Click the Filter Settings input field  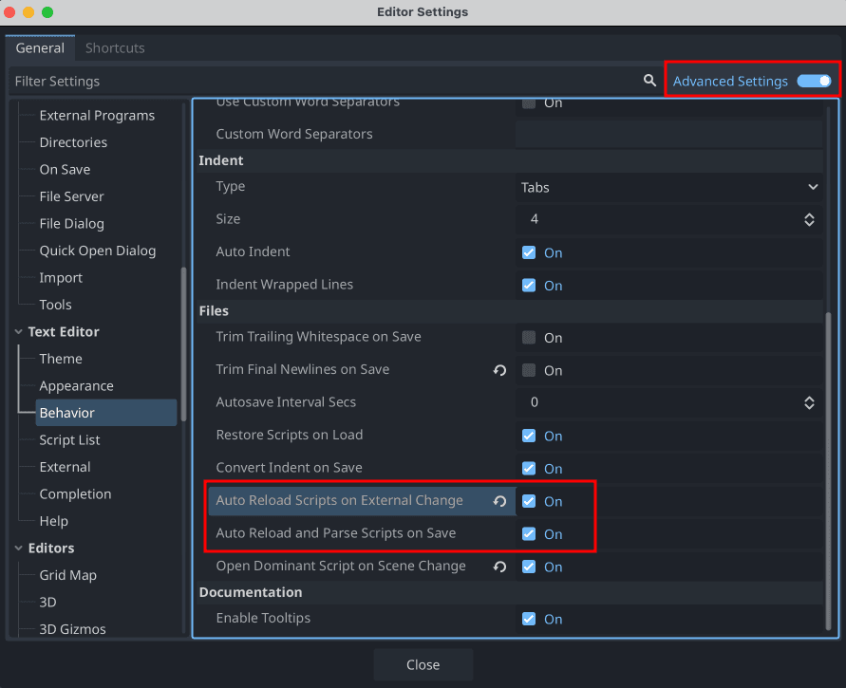pyautogui.click(x=190, y=81)
